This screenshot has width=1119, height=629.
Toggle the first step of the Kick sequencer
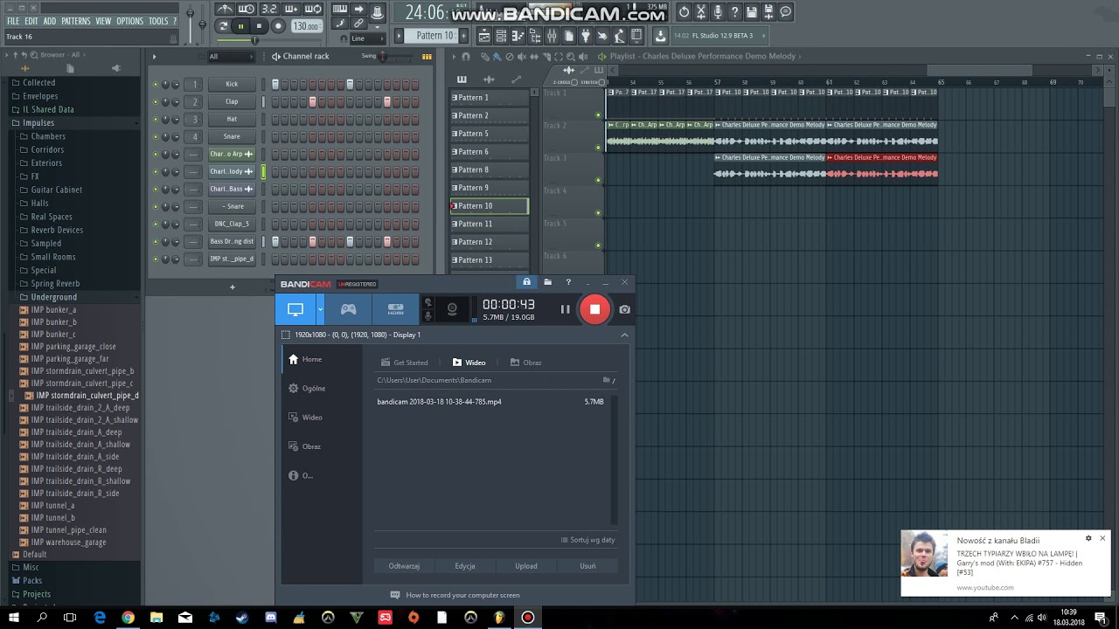(x=275, y=85)
